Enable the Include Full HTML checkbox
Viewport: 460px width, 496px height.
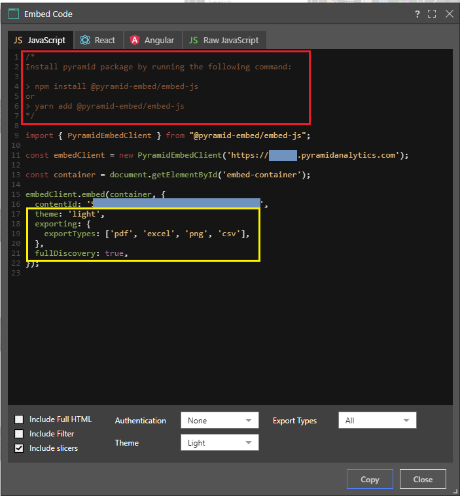[x=19, y=419]
